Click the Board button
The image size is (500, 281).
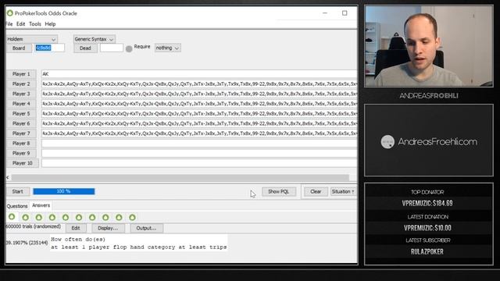click(19, 48)
